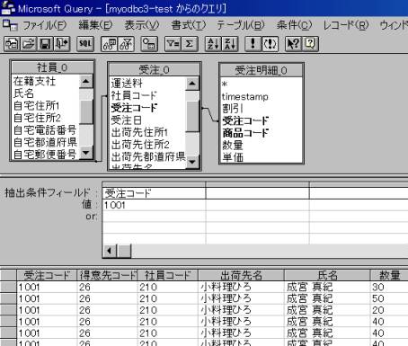Select 商品コード field in 受注明細_0 table
This screenshot has width=408, height=346.
pyautogui.click(x=245, y=133)
